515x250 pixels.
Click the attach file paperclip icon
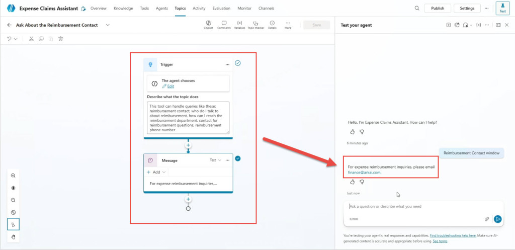pos(487,219)
